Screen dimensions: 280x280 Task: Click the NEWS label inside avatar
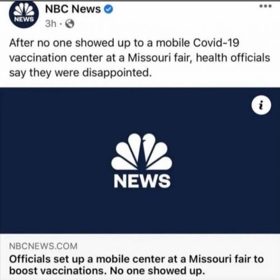[x=24, y=19]
